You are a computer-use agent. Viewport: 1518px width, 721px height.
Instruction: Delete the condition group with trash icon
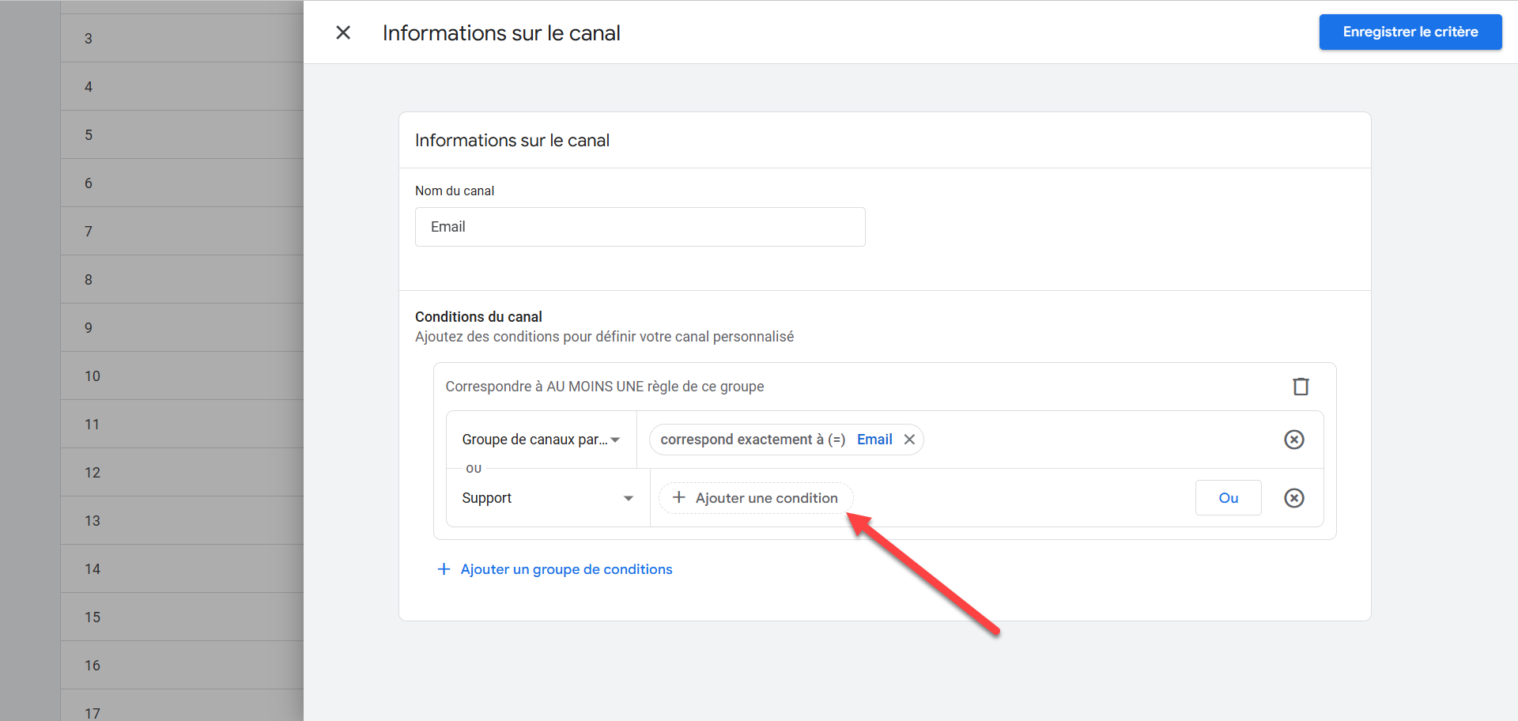(x=1301, y=387)
